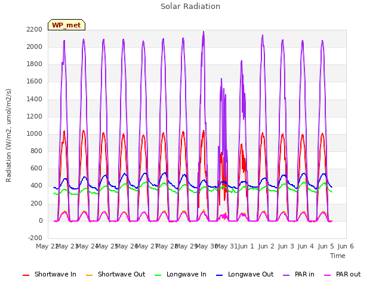
Task: Click the blue Longwave Out legend swatch
Action: point(220,275)
